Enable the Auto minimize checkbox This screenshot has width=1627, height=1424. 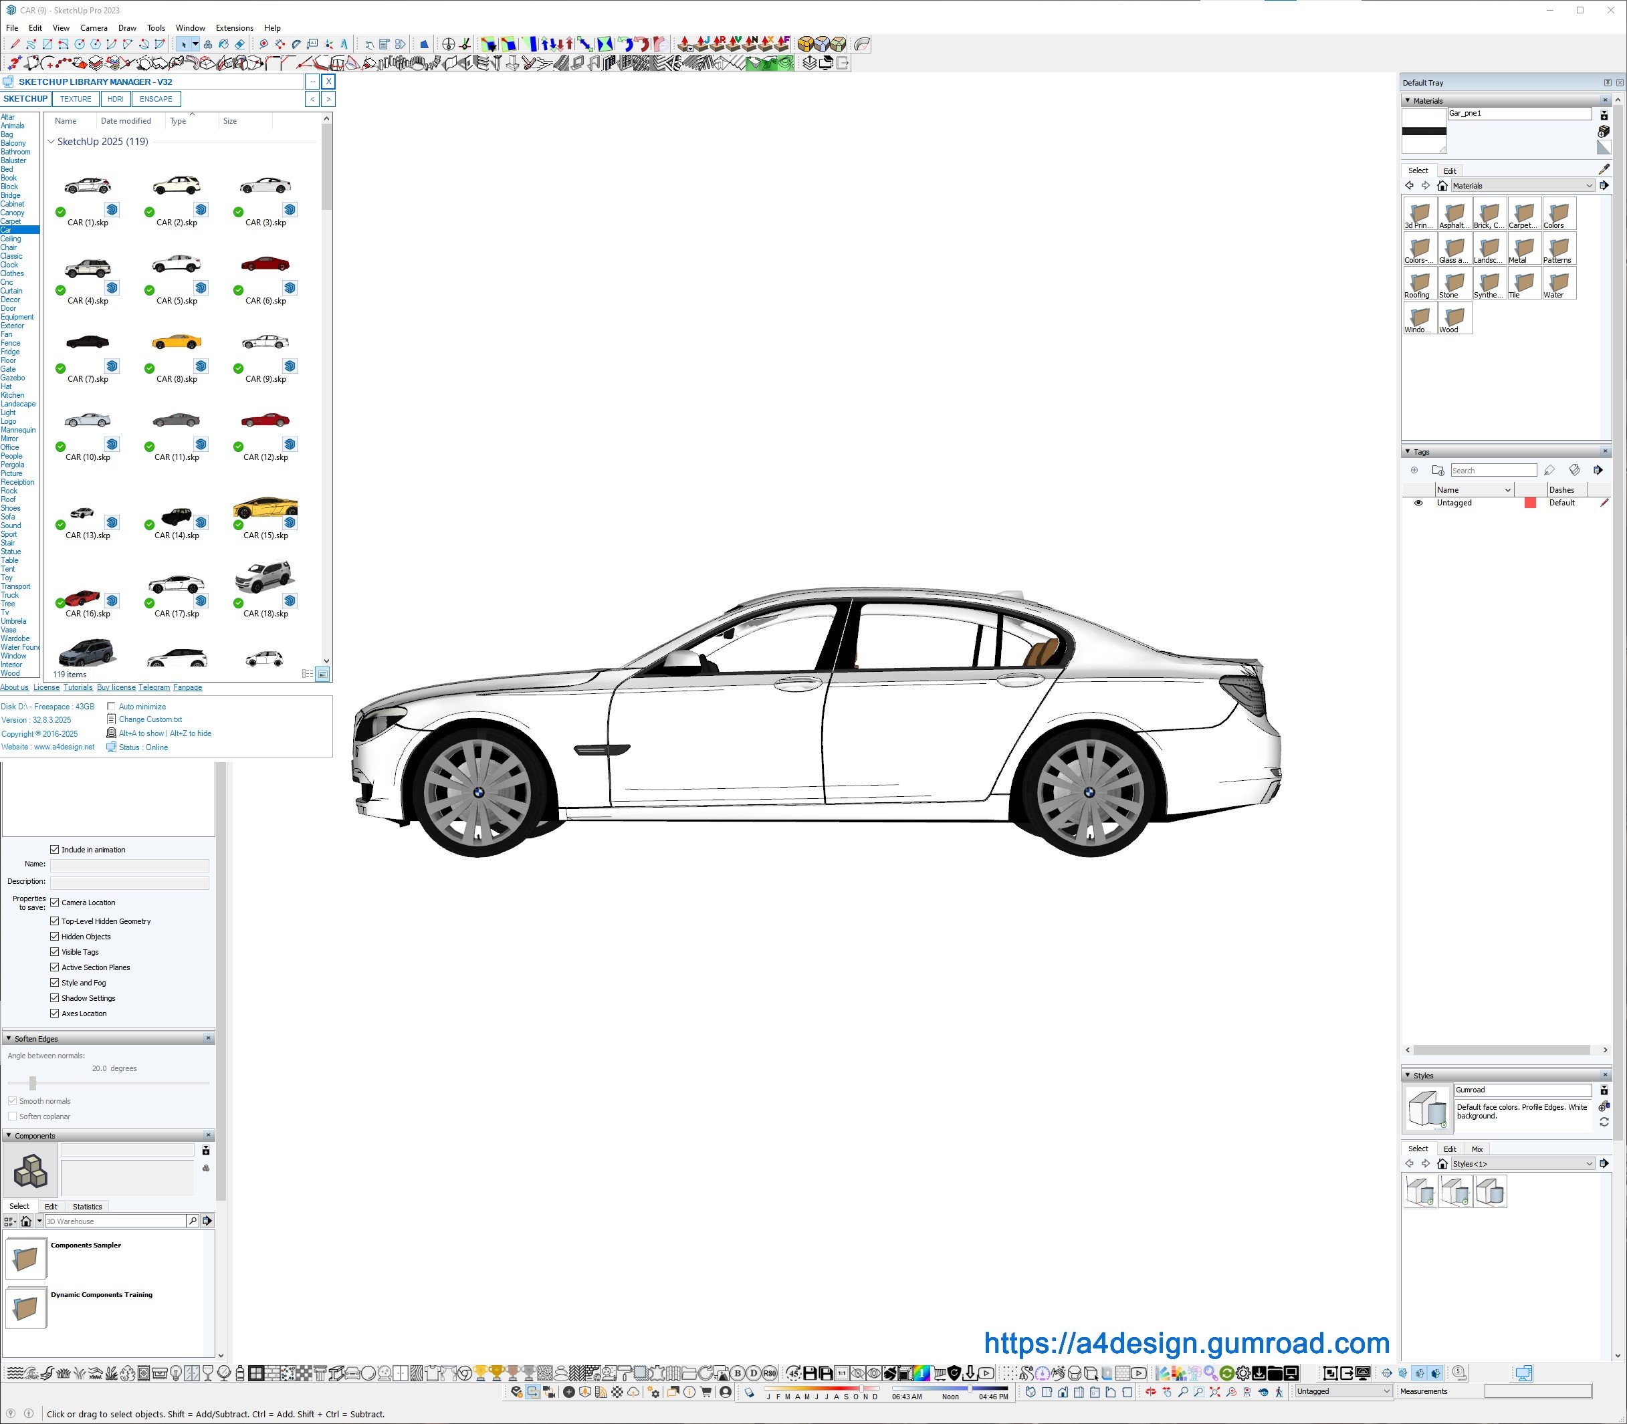point(111,707)
